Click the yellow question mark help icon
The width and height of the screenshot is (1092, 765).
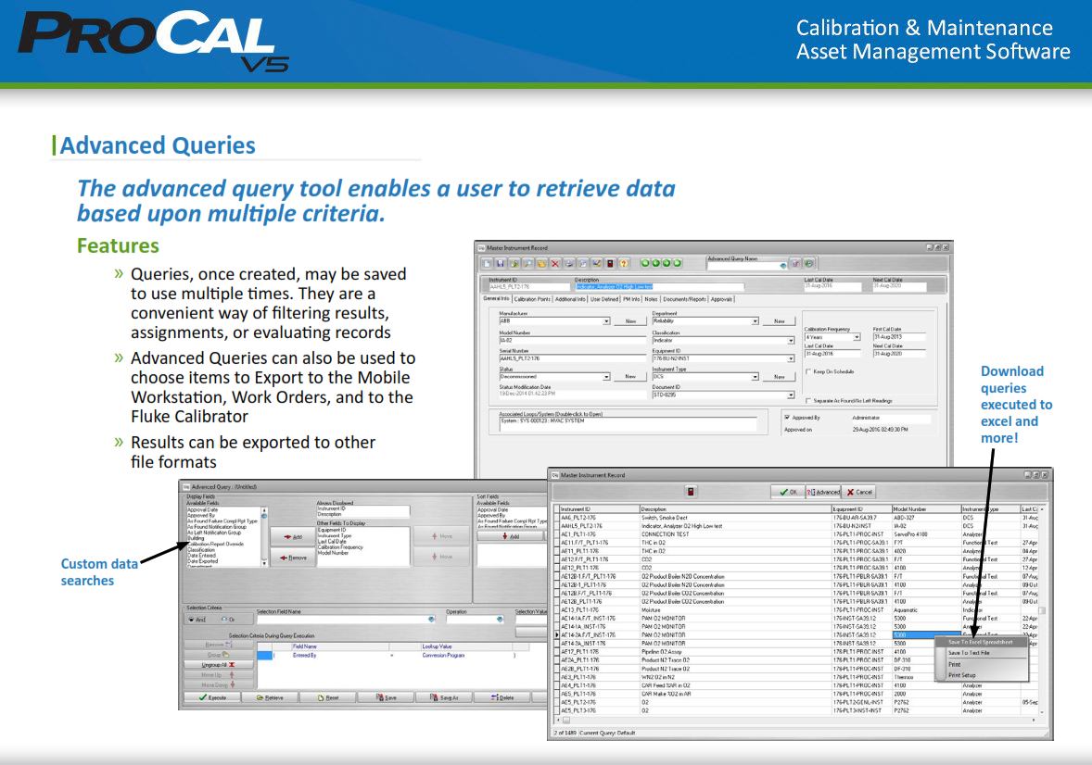click(x=625, y=263)
